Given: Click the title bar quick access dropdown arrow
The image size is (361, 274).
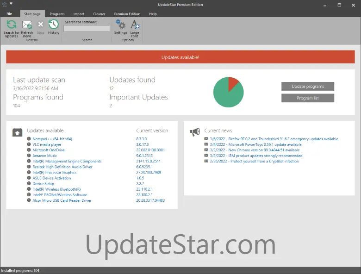Looking at the screenshot, I should click(x=11, y=4).
